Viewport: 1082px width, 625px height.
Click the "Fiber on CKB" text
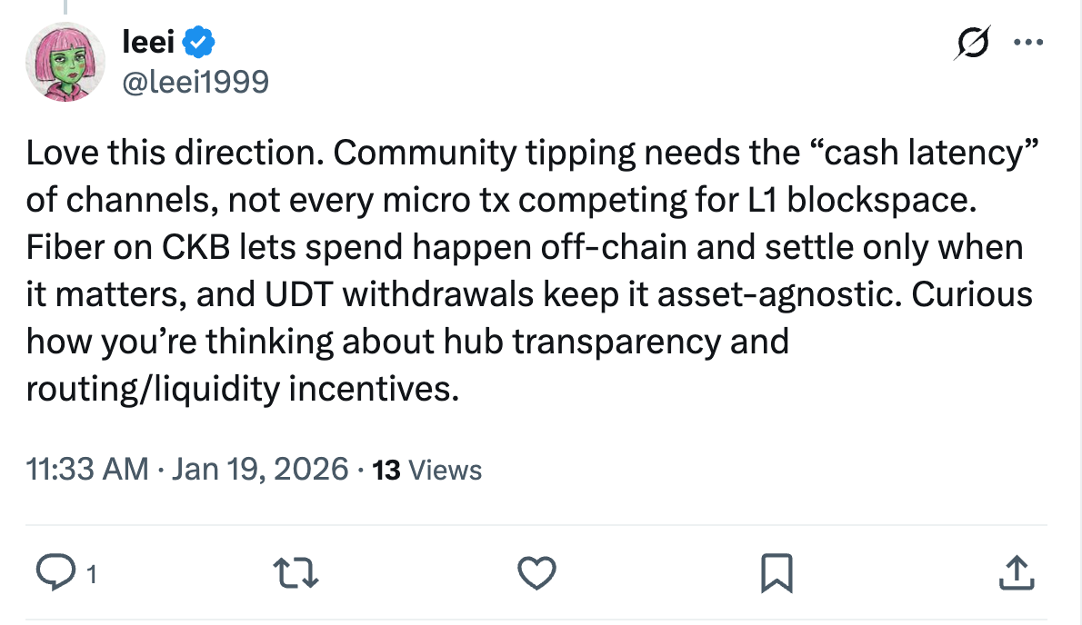(127, 247)
